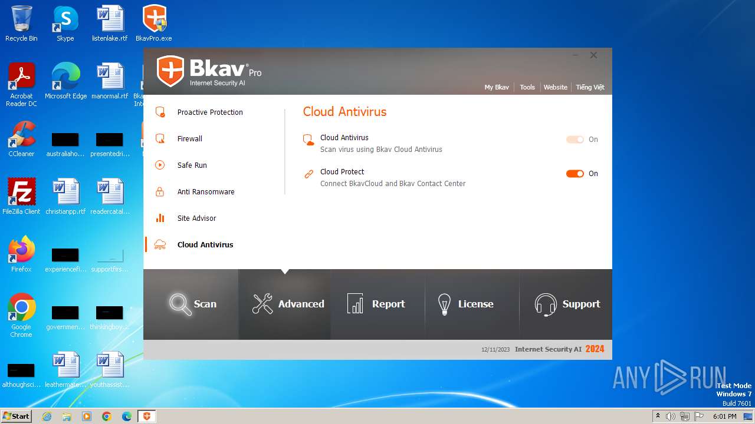Click the Advanced wrench-and-screwdriver icon
The height and width of the screenshot is (424, 755).
coord(262,304)
